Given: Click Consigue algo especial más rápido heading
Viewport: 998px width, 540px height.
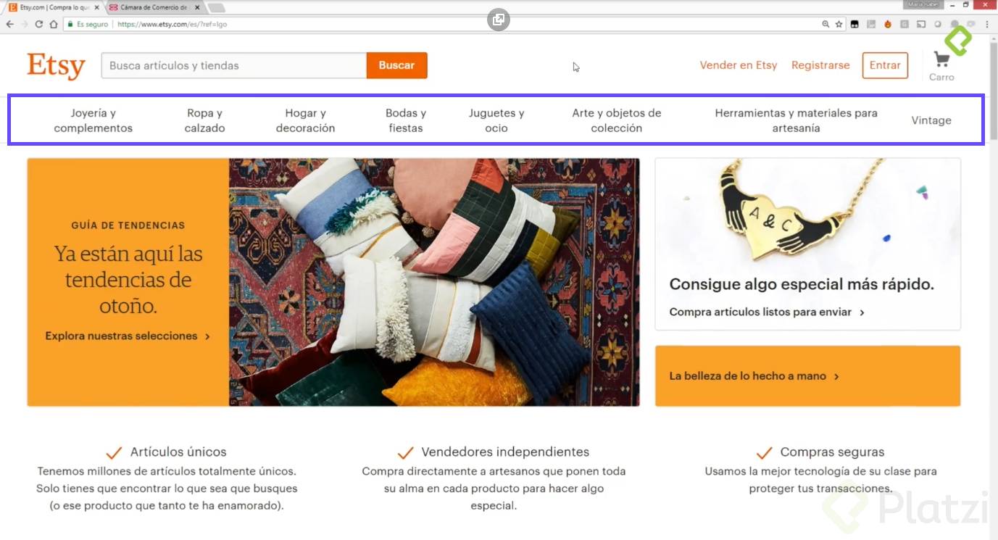Looking at the screenshot, I should tap(802, 284).
